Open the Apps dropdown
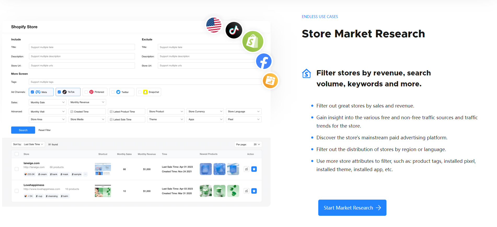 205,120
